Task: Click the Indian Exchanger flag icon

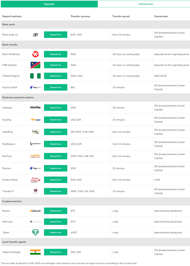Action: (35, 252)
